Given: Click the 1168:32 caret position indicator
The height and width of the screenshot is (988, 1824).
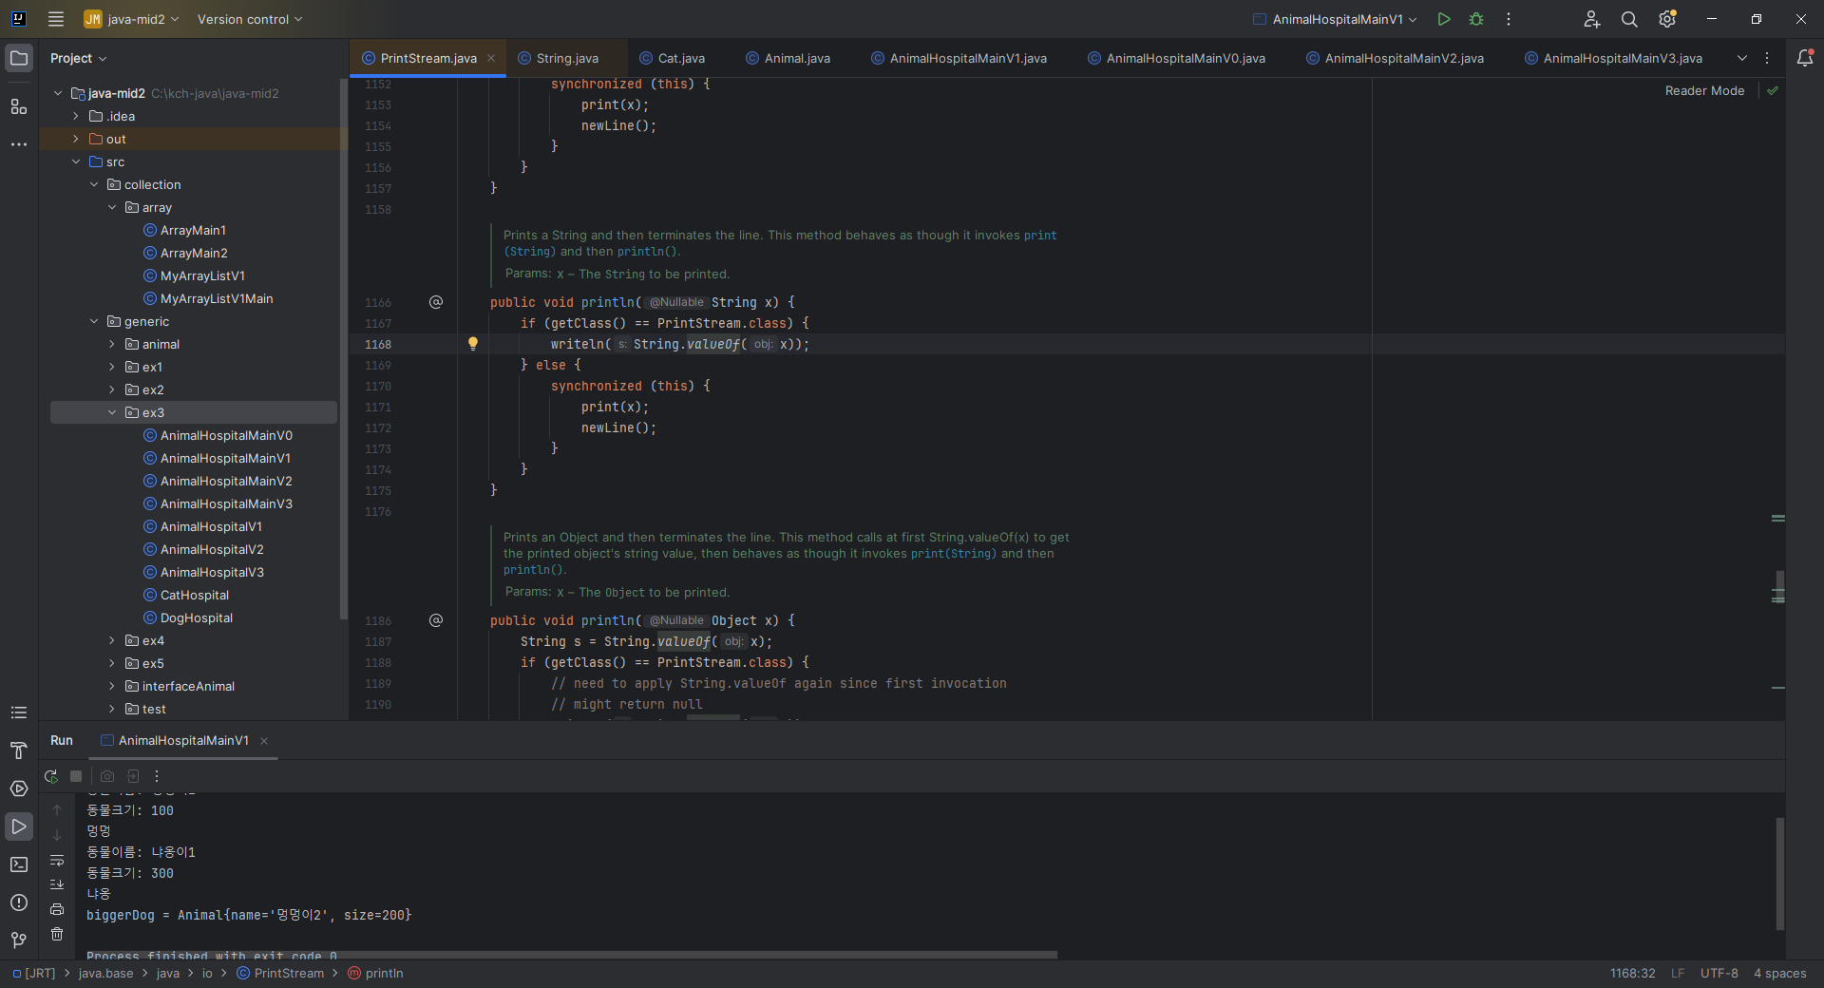Looking at the screenshot, I should [1632, 973].
